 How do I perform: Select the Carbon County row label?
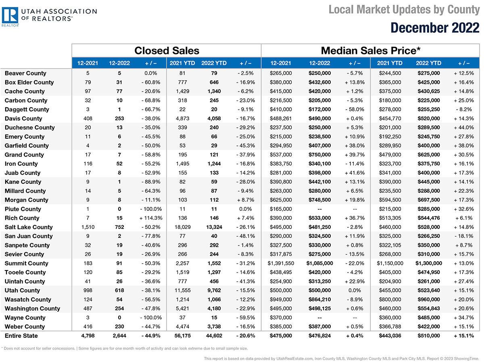(x=26, y=100)
